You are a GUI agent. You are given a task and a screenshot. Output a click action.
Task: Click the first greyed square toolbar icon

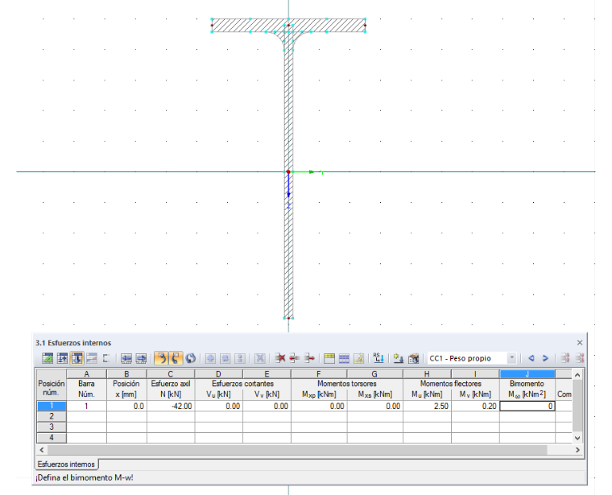click(x=210, y=358)
